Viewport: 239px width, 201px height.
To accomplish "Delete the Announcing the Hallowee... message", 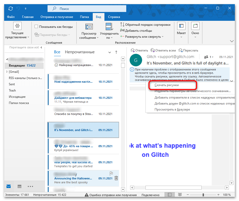I will tap(116, 178).
